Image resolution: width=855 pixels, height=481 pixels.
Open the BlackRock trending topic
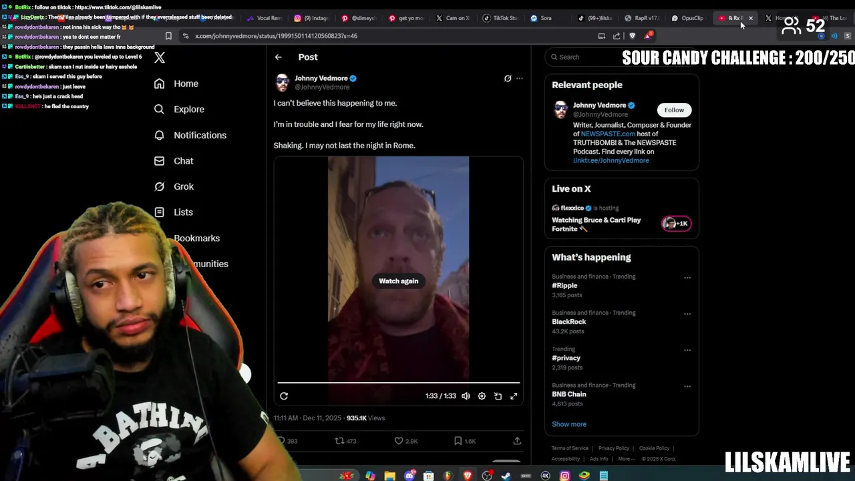(568, 321)
